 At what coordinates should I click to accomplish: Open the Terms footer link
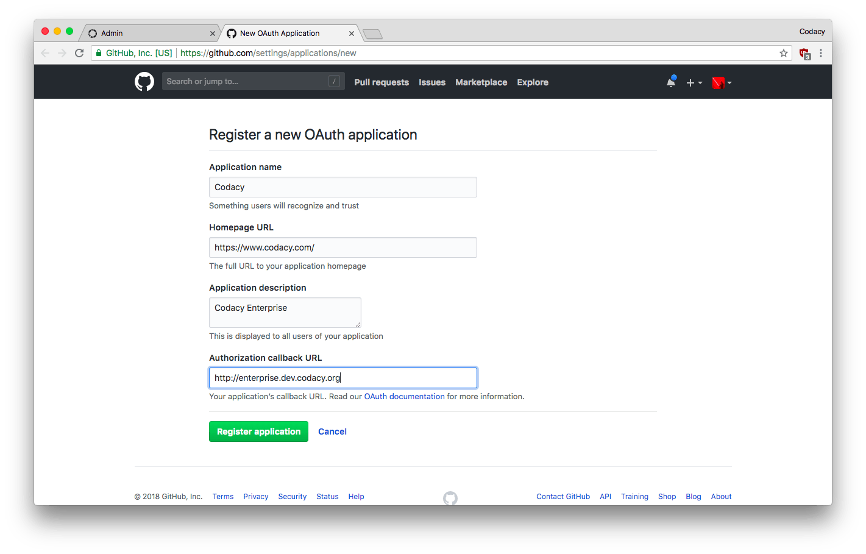pyautogui.click(x=223, y=497)
